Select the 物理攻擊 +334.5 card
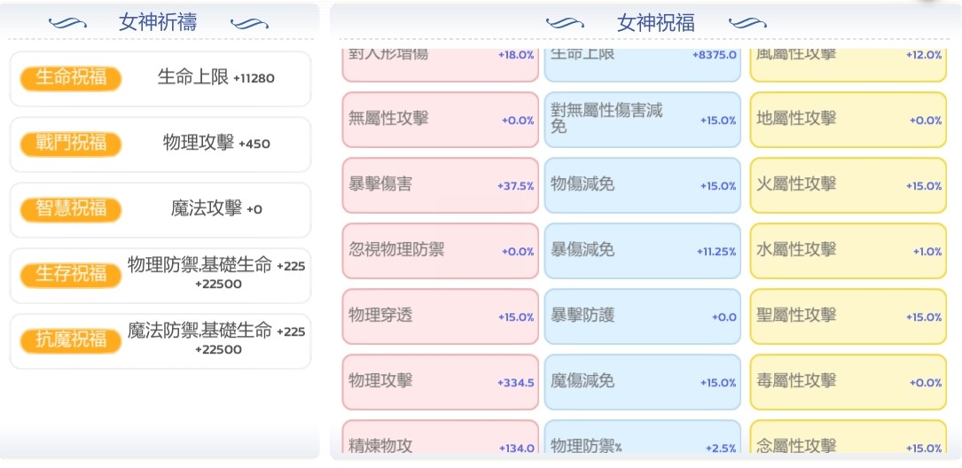 point(441,382)
